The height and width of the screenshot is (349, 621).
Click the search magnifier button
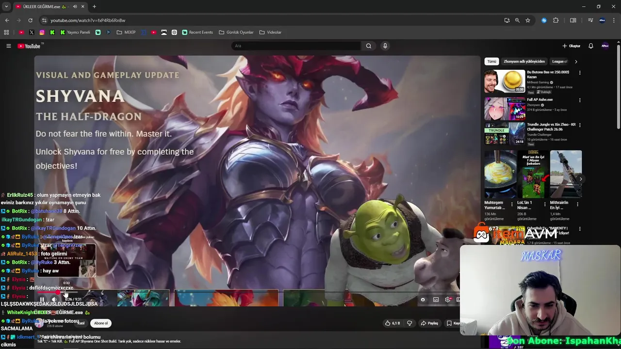pos(369,46)
